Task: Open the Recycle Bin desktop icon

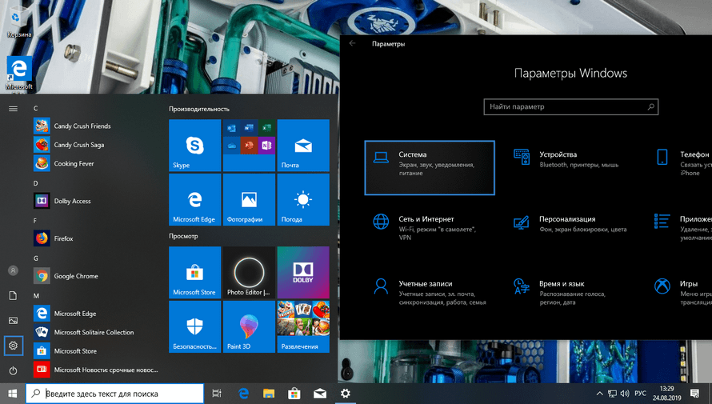Action: click(18, 22)
